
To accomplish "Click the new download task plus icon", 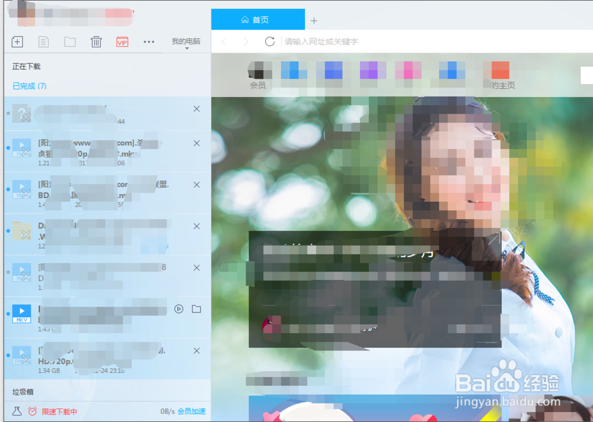I will [17, 41].
